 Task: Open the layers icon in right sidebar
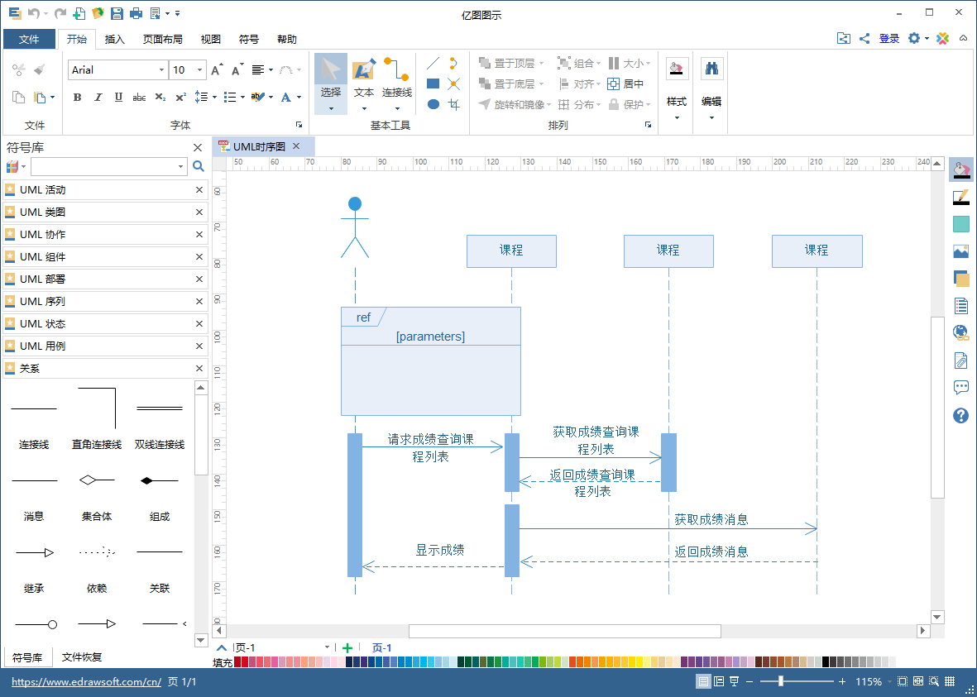tap(960, 279)
